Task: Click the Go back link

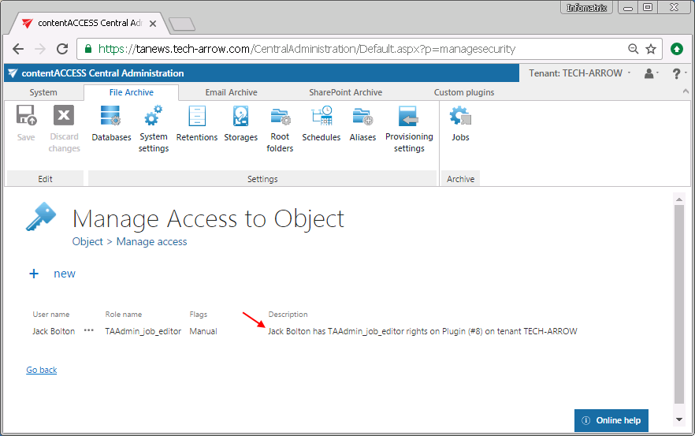Action: (42, 370)
